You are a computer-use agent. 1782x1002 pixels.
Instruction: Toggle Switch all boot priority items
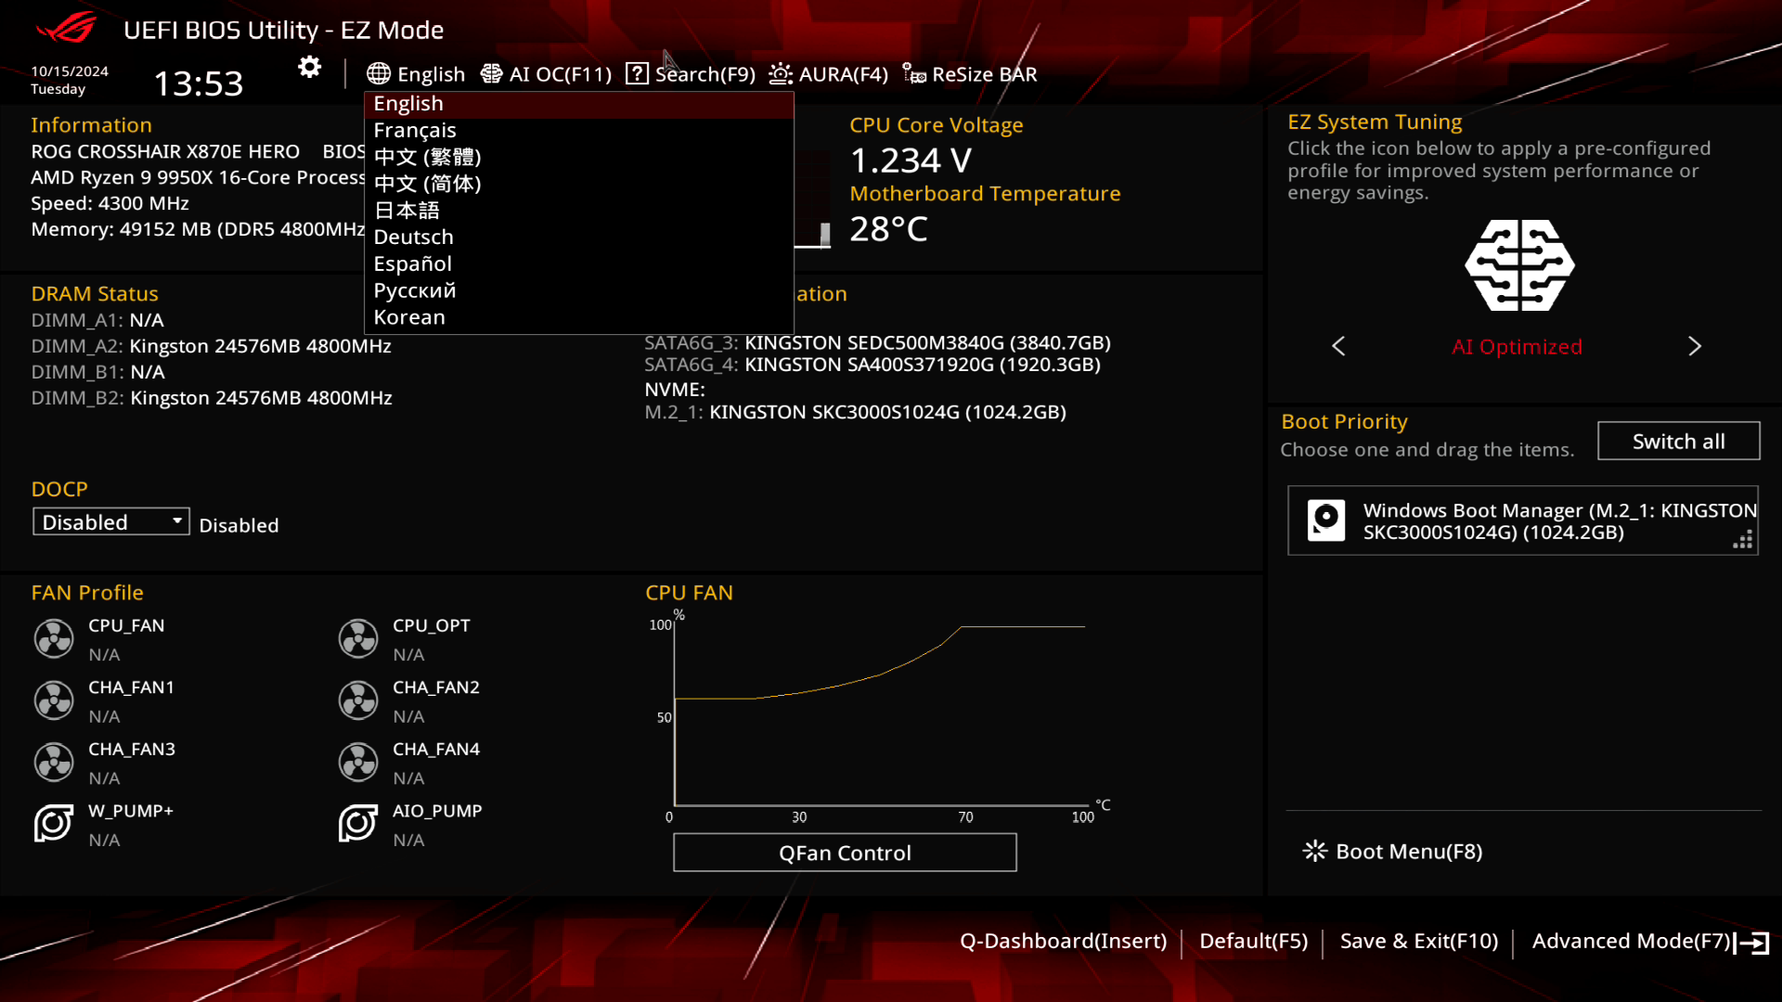1677,441
